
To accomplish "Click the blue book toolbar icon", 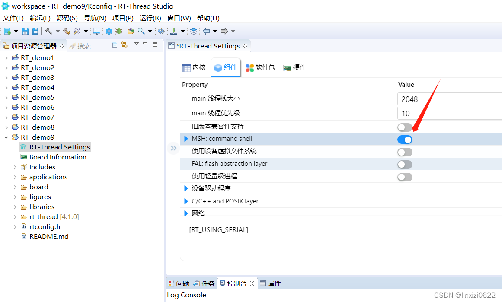I will [161, 31].
